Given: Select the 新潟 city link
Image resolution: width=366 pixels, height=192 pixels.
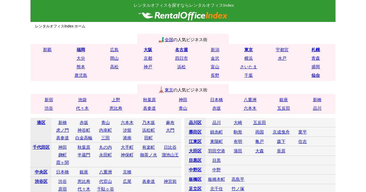Looking at the screenshot, I should [x=215, y=50].
